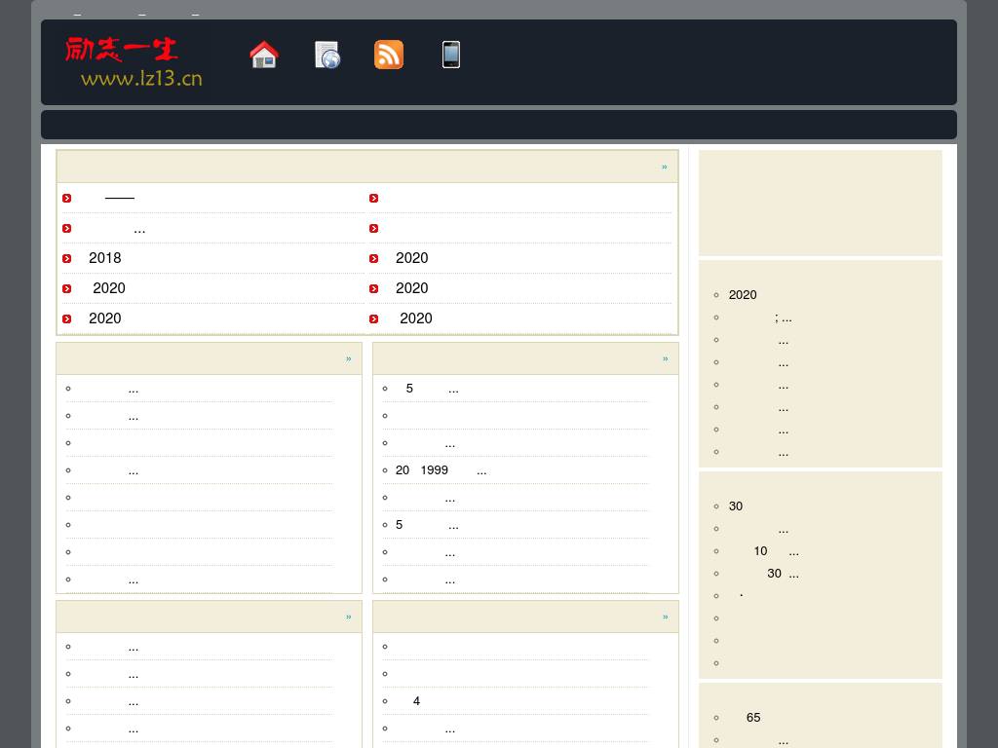Open the sidebar entry starting with 2020

pos(743,295)
